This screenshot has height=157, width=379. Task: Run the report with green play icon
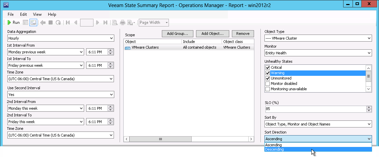click(x=13, y=22)
